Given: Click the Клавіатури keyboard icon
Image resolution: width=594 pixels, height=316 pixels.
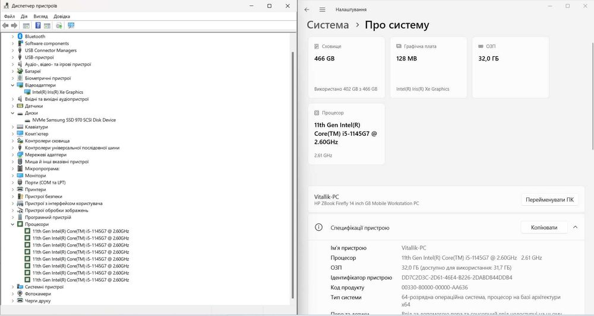Looking at the screenshot, I should [20, 127].
